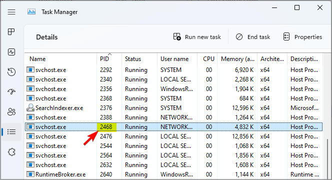332x180 pixels.
Task: Sort by the Status column header
Action: click(139, 59)
